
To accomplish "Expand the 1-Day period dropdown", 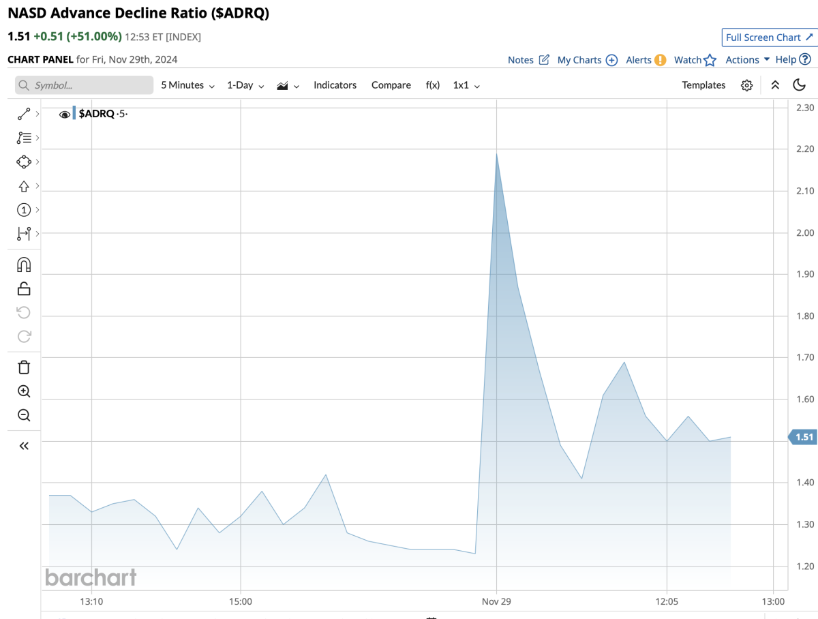I will (245, 85).
